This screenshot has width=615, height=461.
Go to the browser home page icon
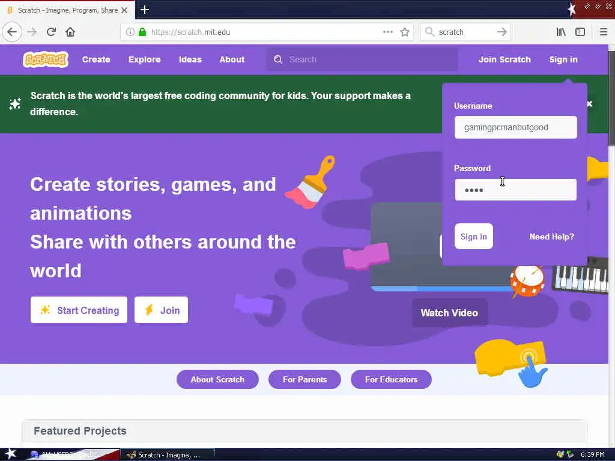click(70, 32)
